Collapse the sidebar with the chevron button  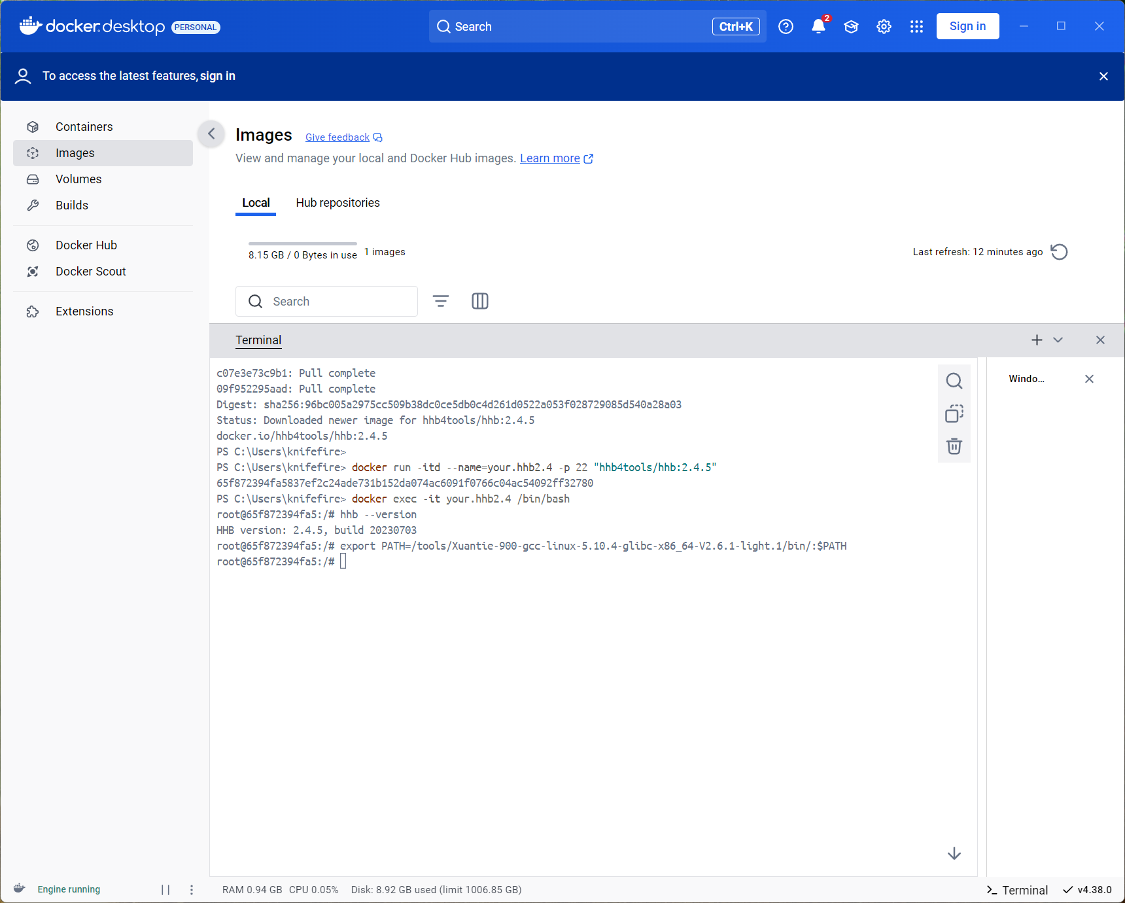211,134
